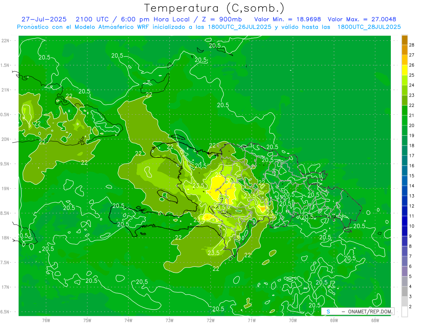The height and width of the screenshot is (325, 421).
Task: Click the 11 value on the color scale
Action: click(x=412, y=216)
